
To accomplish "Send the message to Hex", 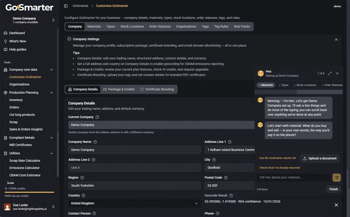I will (x=337, y=178).
